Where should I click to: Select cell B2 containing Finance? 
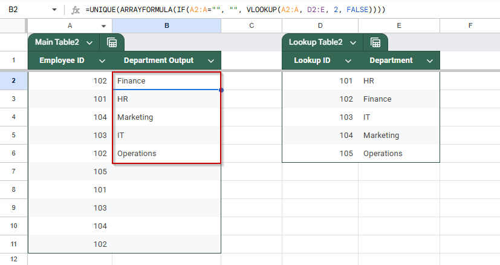tap(166, 81)
